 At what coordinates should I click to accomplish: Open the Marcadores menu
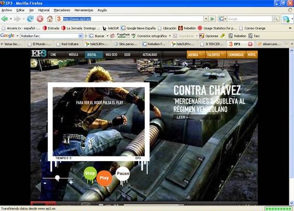(x=62, y=10)
